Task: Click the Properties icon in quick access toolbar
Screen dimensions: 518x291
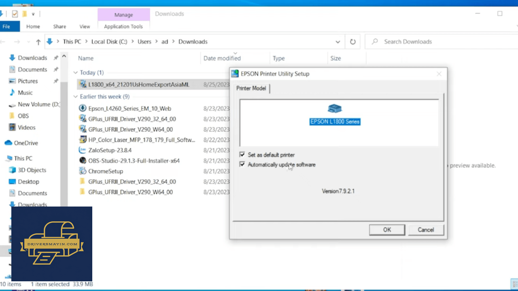Action: point(15,14)
